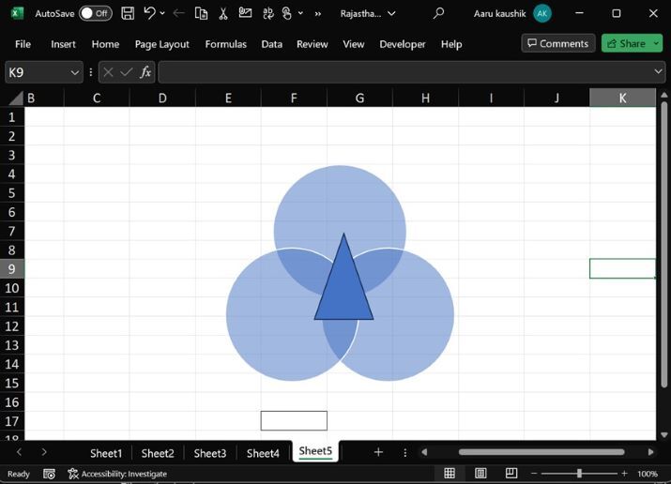The image size is (671, 484).
Task: Click the Insert Function fx icon
Action: coord(145,72)
